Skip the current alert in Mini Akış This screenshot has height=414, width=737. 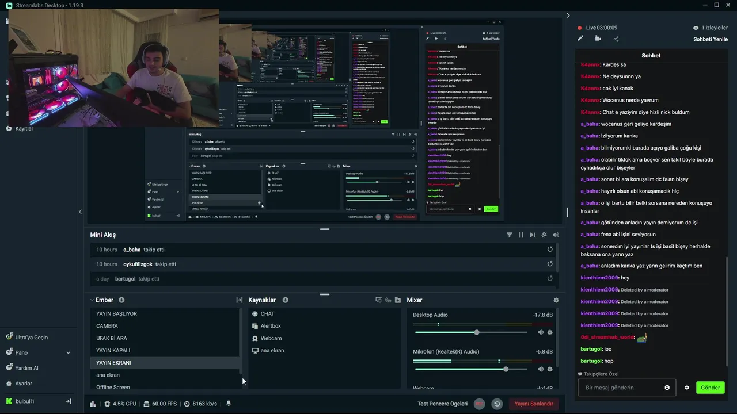coord(533,235)
